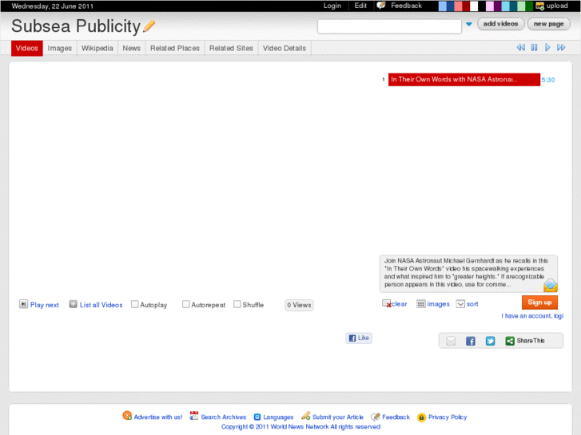This screenshot has height=435, width=581.
Task: Open the Wikipedia tab
Action: (97, 48)
